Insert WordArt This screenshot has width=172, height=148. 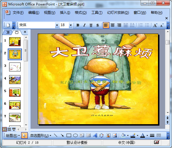click(95, 135)
